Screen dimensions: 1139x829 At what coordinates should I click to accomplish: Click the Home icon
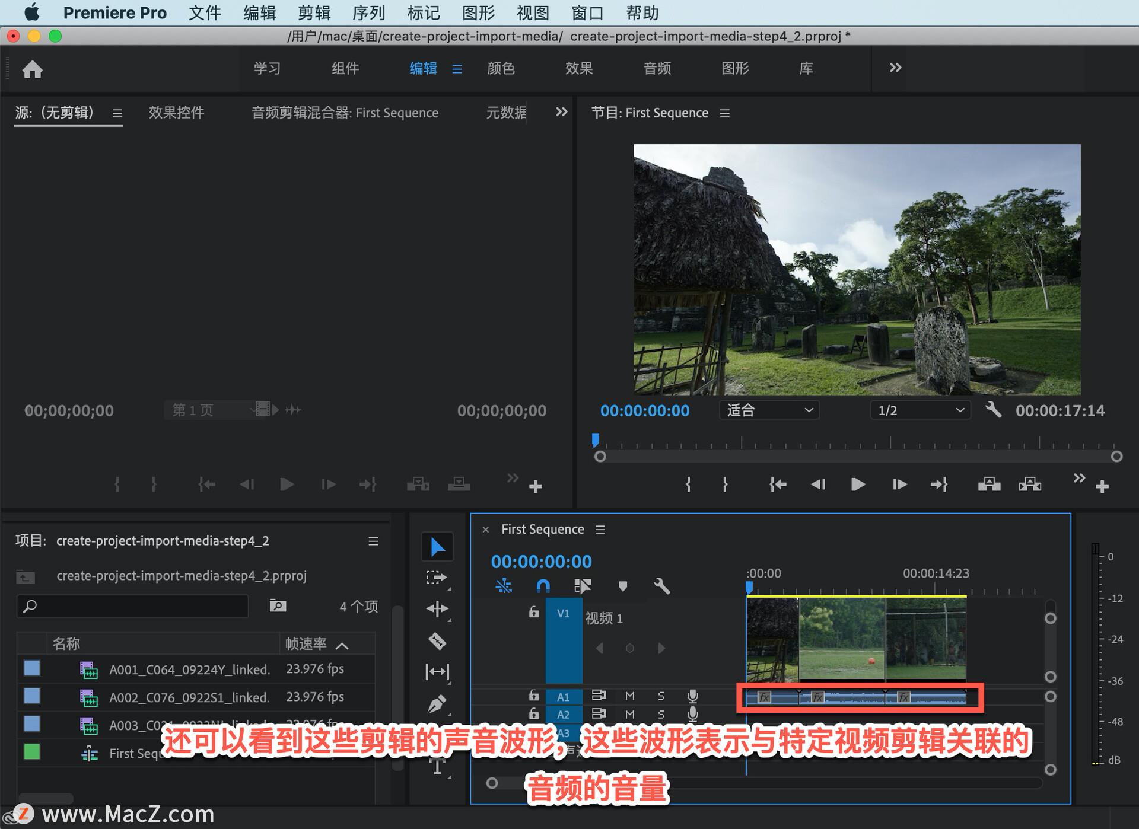tap(33, 69)
